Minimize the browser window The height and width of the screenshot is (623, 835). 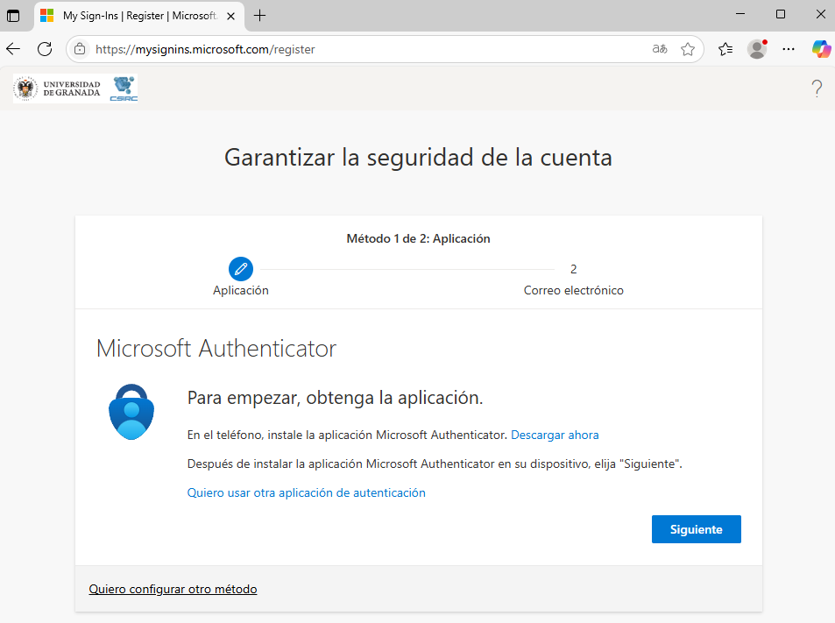click(740, 14)
